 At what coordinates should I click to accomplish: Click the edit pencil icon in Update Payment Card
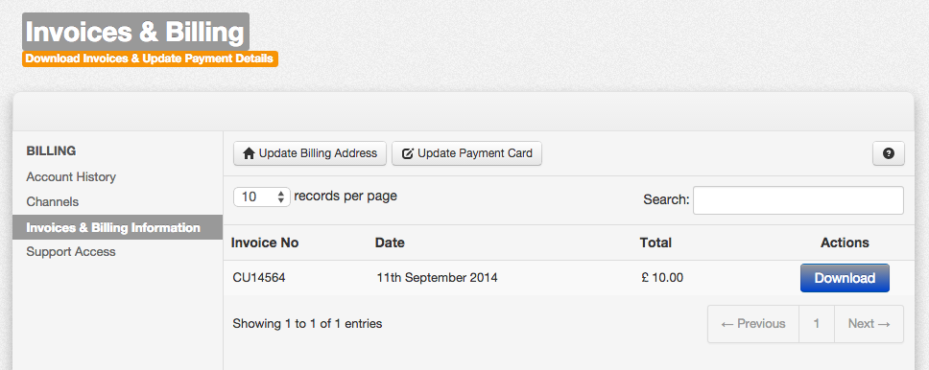point(408,154)
